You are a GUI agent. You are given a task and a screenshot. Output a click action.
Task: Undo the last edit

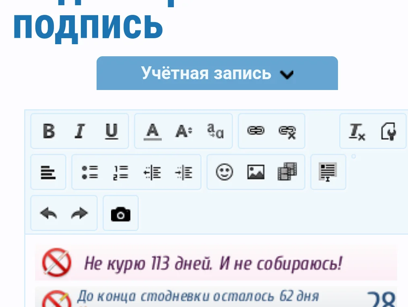coord(48,213)
